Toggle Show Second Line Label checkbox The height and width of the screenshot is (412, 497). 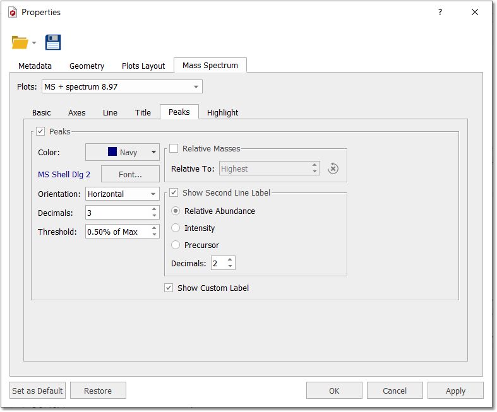pyautogui.click(x=174, y=192)
